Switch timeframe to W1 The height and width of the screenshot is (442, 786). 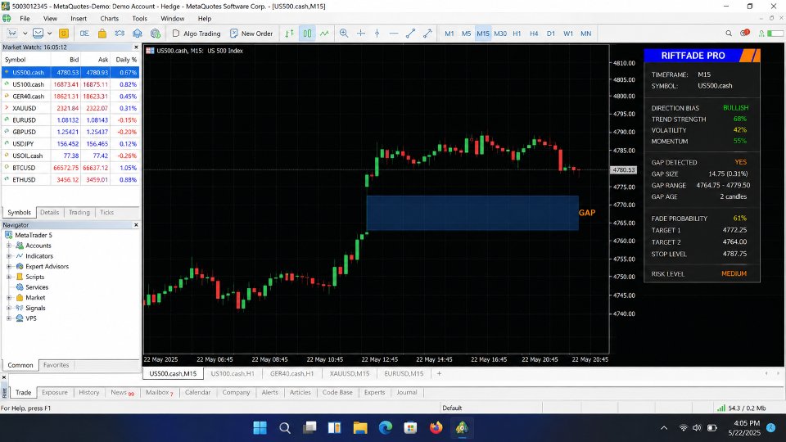coord(568,34)
